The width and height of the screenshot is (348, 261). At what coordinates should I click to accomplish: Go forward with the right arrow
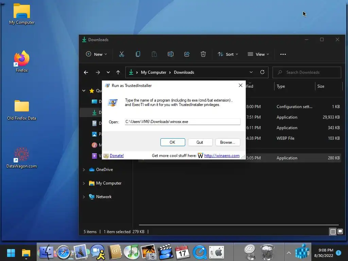[x=98, y=72]
